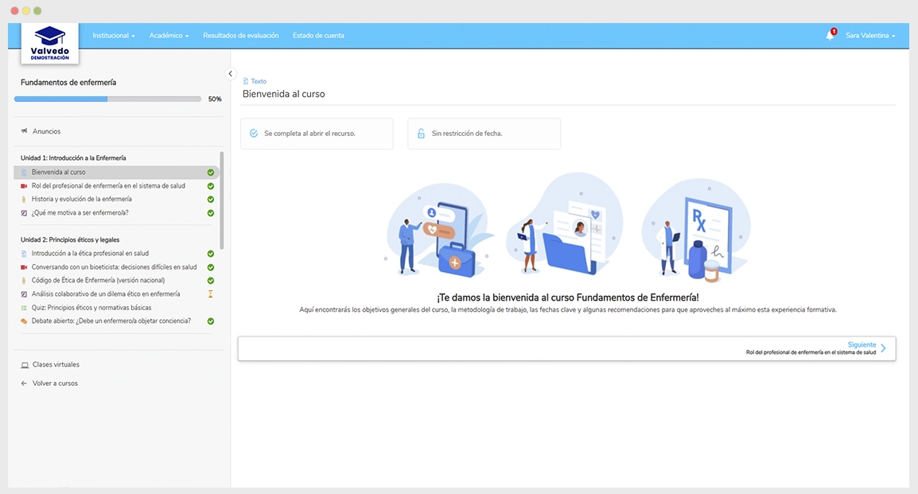Click the forum icon of Debate abierto
The width and height of the screenshot is (918, 494).
click(24, 321)
